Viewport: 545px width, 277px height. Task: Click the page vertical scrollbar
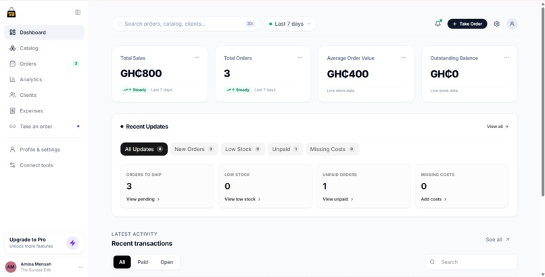(x=542, y=101)
